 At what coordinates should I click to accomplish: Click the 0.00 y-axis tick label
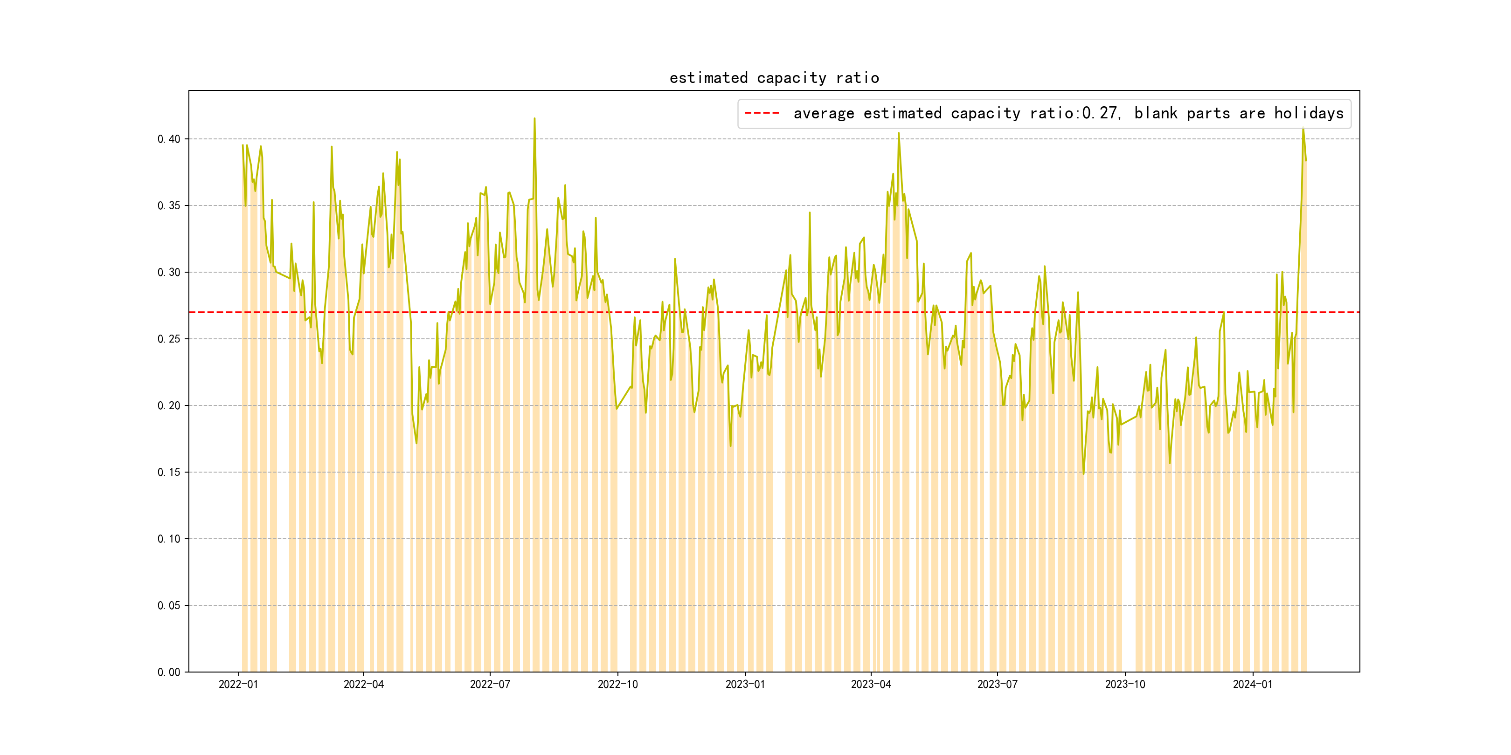(169, 673)
